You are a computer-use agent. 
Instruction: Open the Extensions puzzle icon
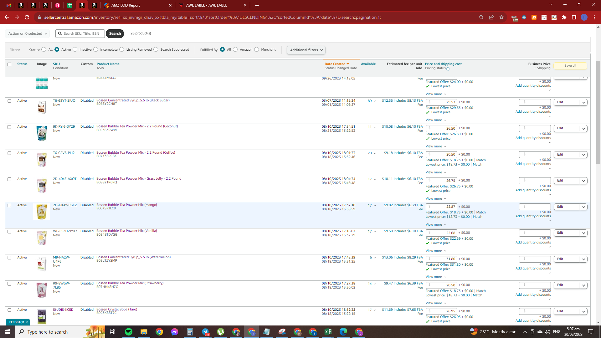click(564, 17)
